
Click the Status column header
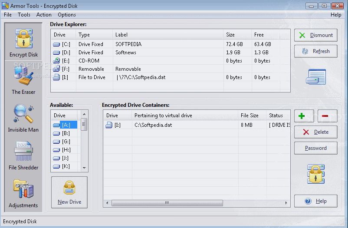pyautogui.click(x=278, y=116)
